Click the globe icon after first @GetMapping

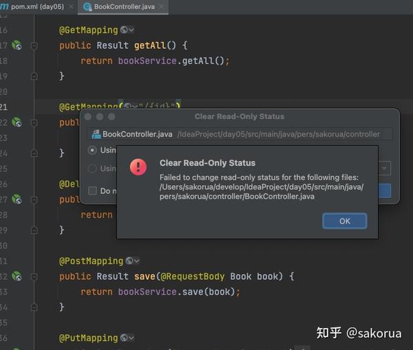pos(124,30)
